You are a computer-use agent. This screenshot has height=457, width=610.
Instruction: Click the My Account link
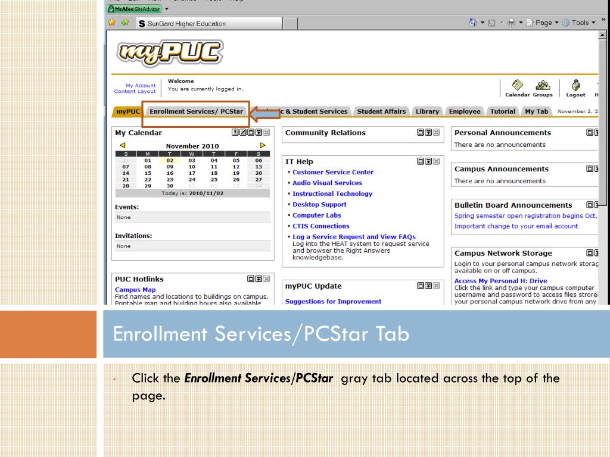(x=141, y=85)
